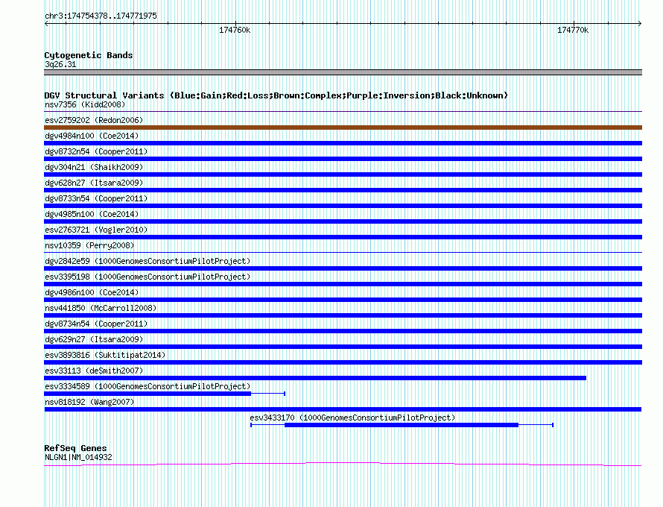Click the 174760k ruler tick label
This screenshot has width=663, height=507.
coord(235,30)
